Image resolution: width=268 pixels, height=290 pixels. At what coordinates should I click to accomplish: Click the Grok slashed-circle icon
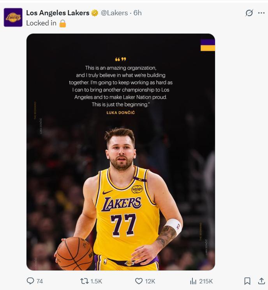(249, 13)
